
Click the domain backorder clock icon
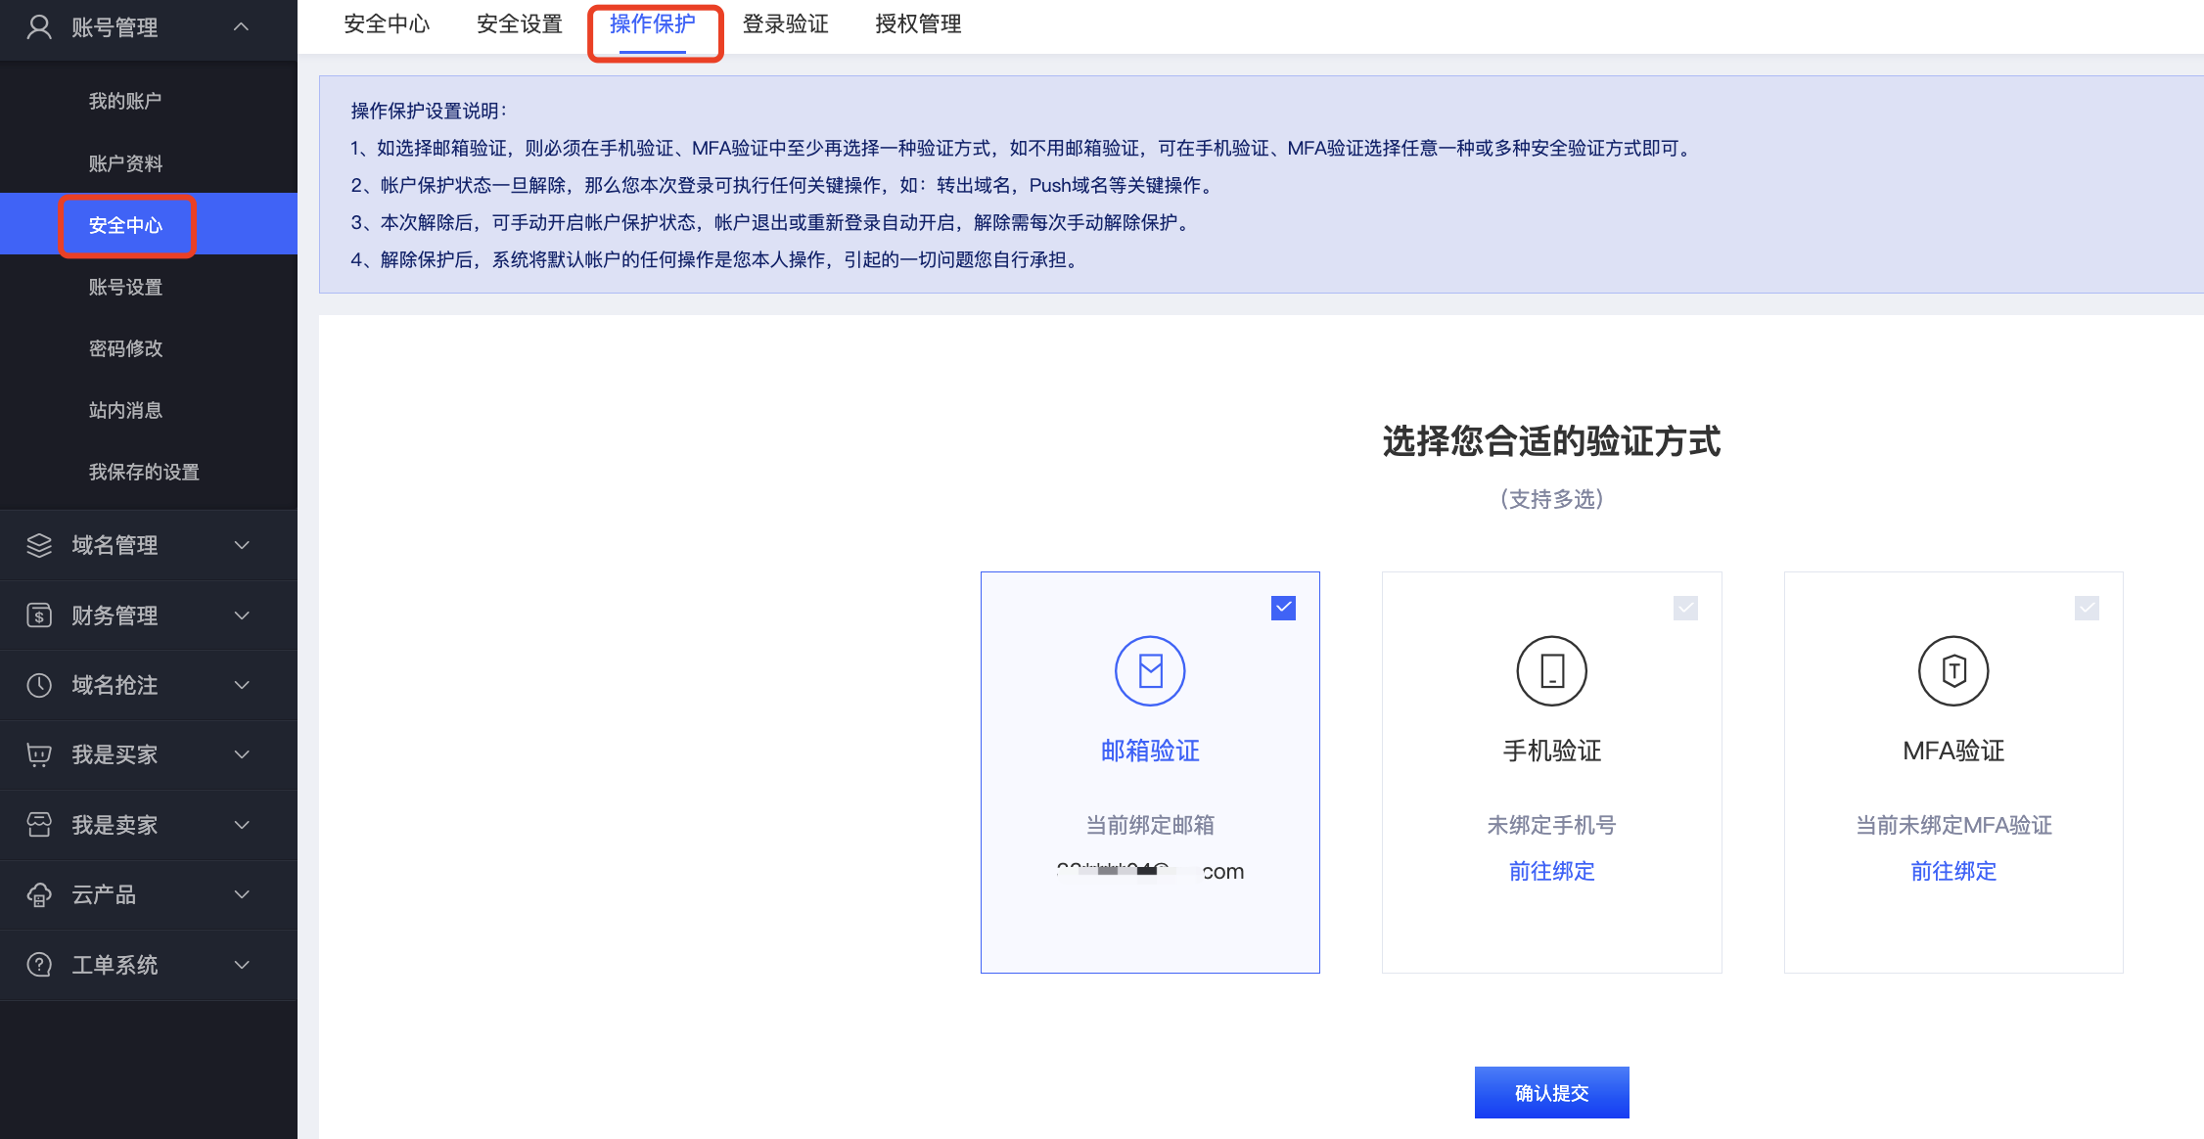(x=39, y=685)
